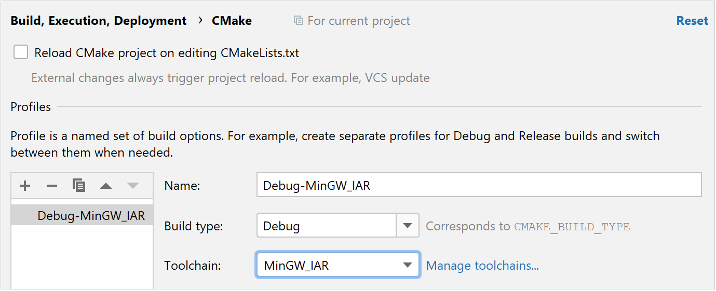Viewport: 716px width, 291px height.
Task: Remove the selected CMake profile
Action: tap(52, 186)
